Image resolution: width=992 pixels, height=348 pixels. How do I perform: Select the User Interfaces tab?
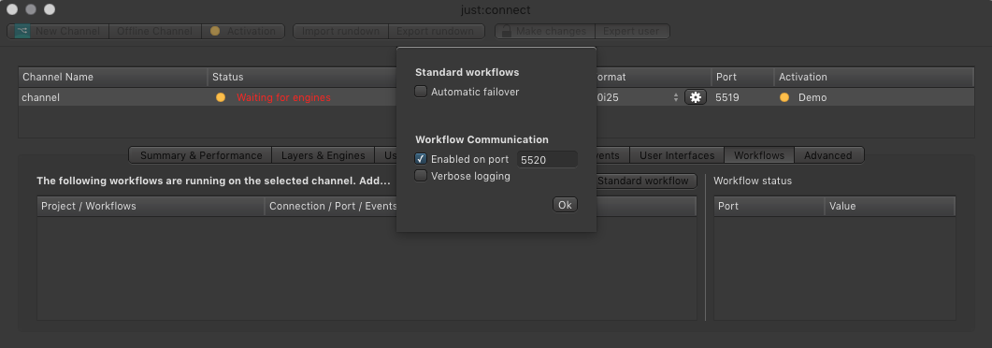pyautogui.click(x=676, y=155)
